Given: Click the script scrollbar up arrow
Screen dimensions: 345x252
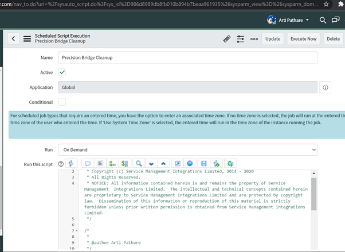Looking at the screenshot, I should click(x=313, y=174).
